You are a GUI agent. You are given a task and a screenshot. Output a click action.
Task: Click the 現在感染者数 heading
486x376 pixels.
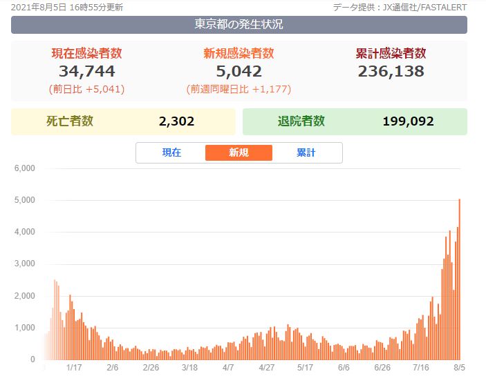[x=87, y=53]
